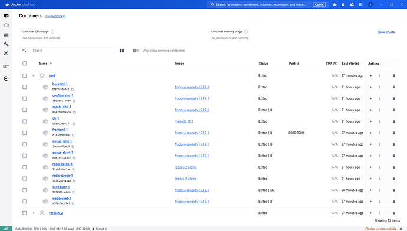Click the containers Search field
Screen dimensions: 407x231
[x=67, y=51]
